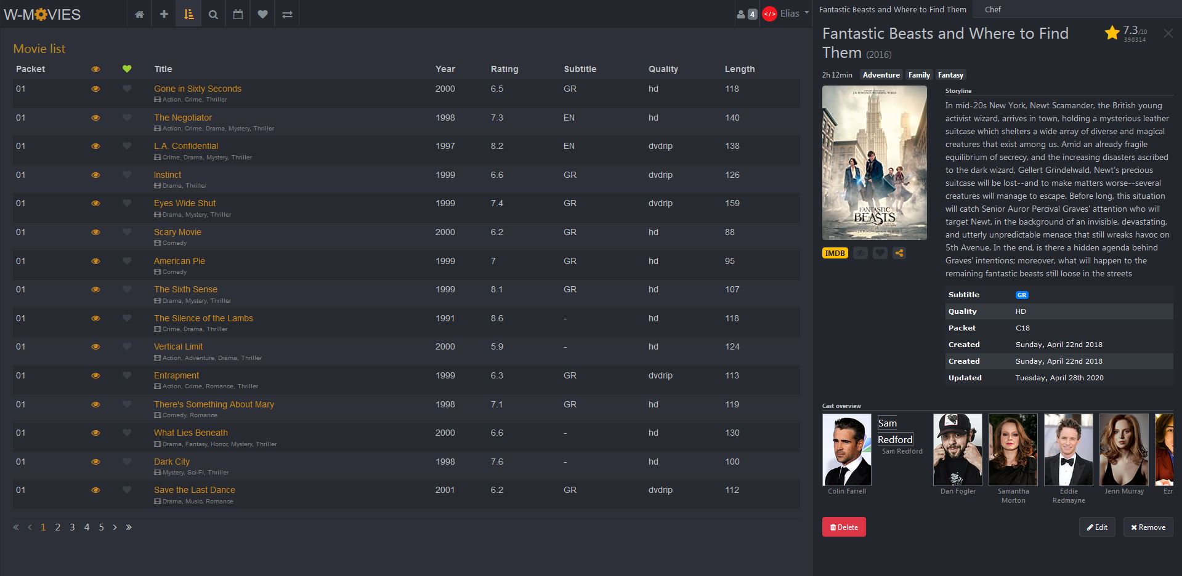Toggle favorite heart for Eyes Wide Shut
This screenshot has height=576, width=1182.
pos(127,203)
